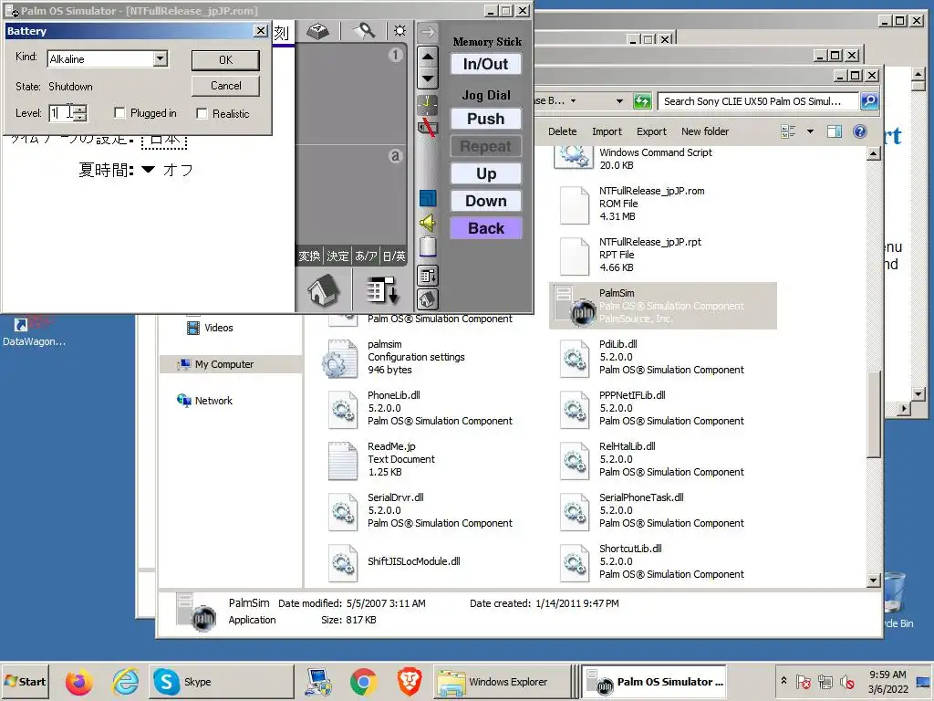Open the keyboard icon above the graffiti area
The width and height of the screenshot is (934, 701).
(317, 31)
